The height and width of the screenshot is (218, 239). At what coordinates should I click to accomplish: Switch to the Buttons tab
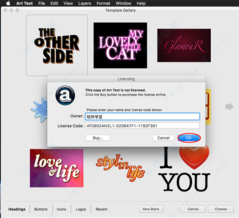point(41,209)
